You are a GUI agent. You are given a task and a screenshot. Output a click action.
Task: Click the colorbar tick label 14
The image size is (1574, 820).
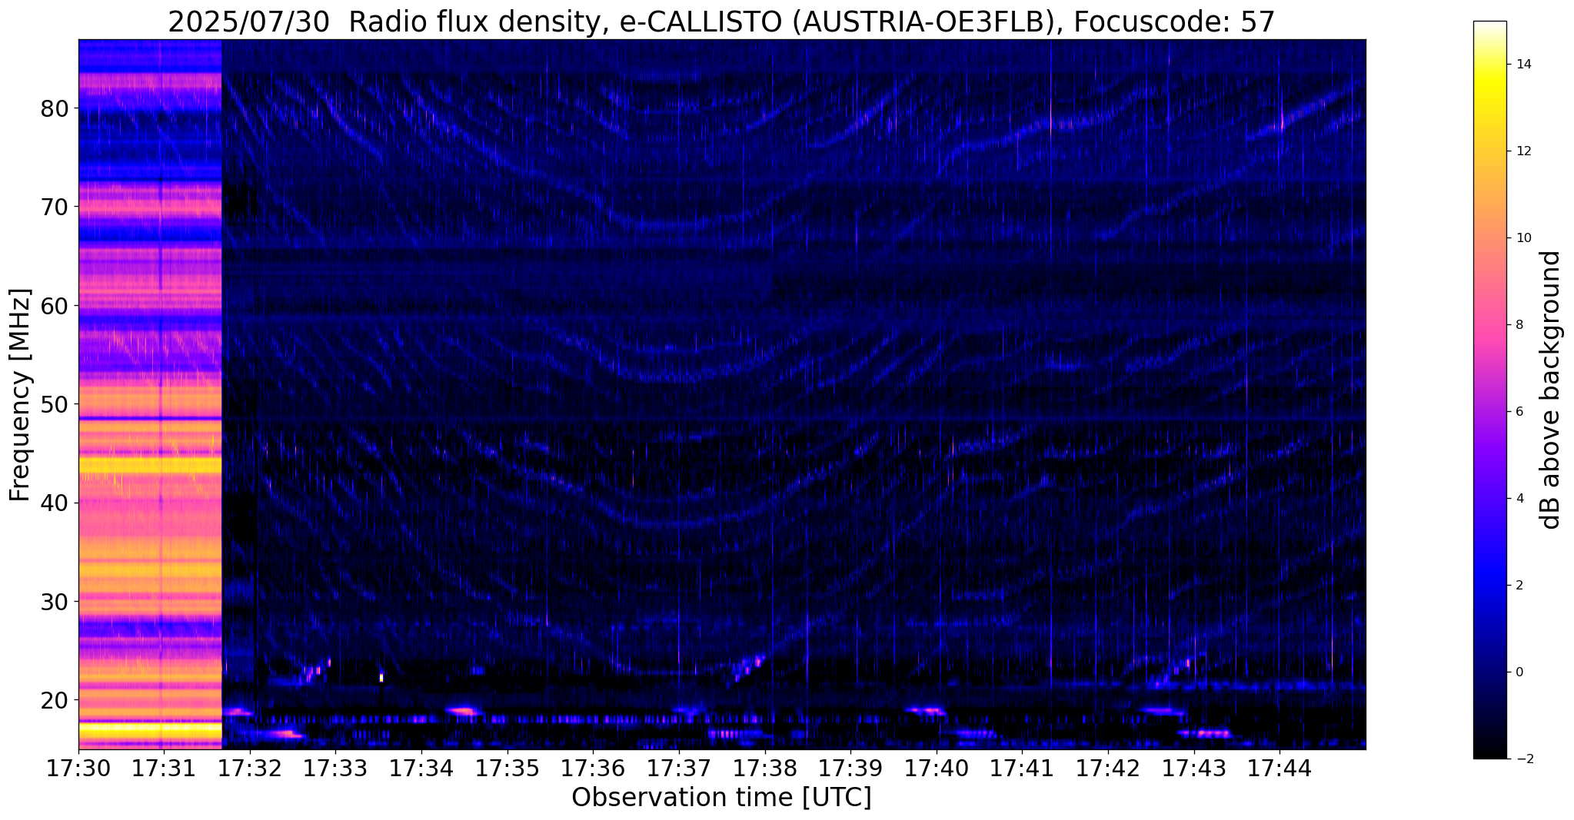(x=1523, y=65)
